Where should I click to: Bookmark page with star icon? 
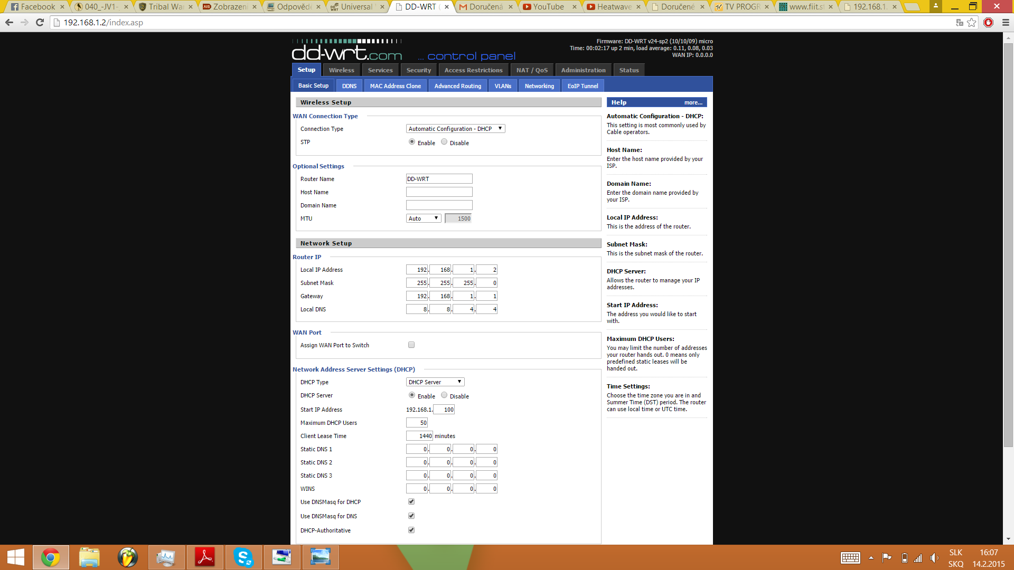972,22
